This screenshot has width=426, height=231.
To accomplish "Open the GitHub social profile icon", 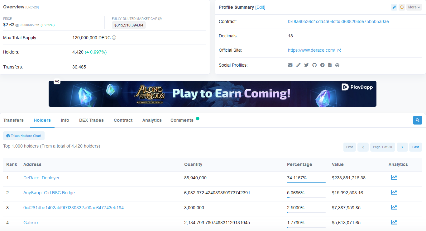I will pyautogui.click(x=314, y=65).
